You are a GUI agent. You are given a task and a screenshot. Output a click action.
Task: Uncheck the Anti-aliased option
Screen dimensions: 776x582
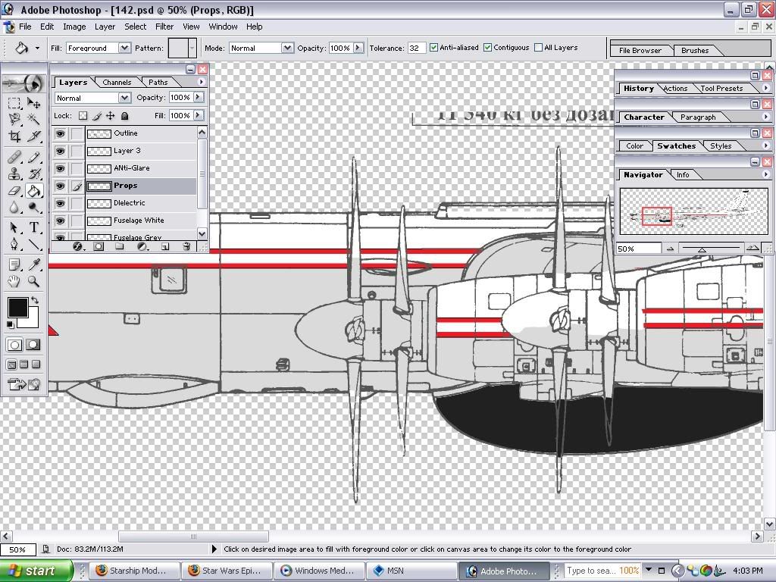coord(433,48)
